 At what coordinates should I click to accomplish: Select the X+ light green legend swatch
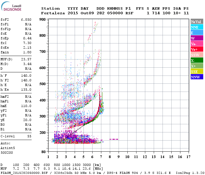197,66
